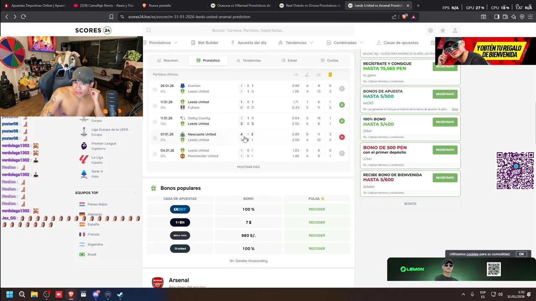
Task: Open site settings gear icon on Scores24
Action: (x=430, y=31)
